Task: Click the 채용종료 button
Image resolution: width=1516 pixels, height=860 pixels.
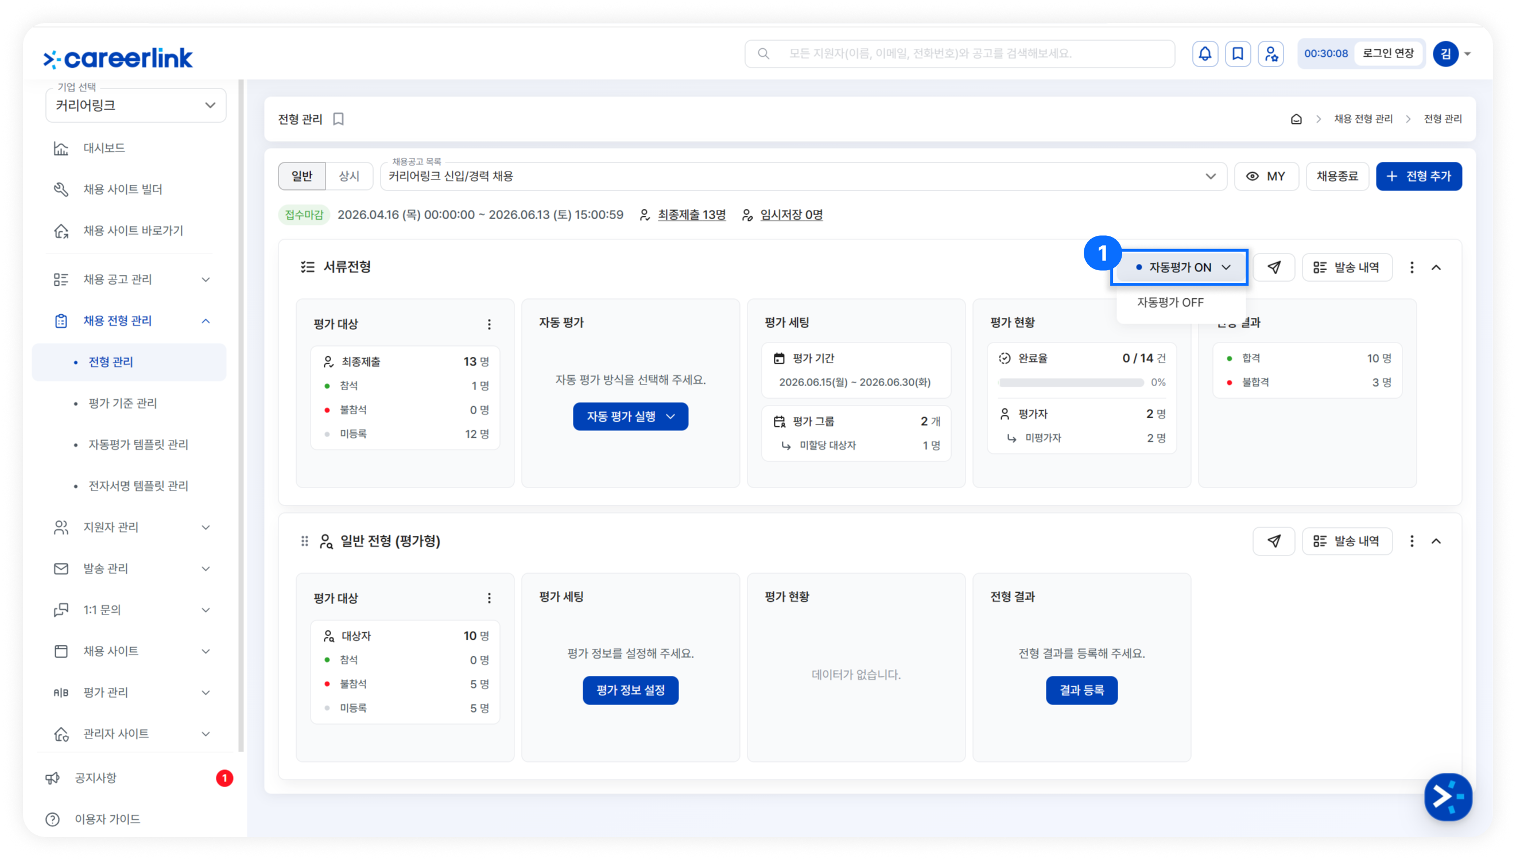Action: click(x=1337, y=177)
